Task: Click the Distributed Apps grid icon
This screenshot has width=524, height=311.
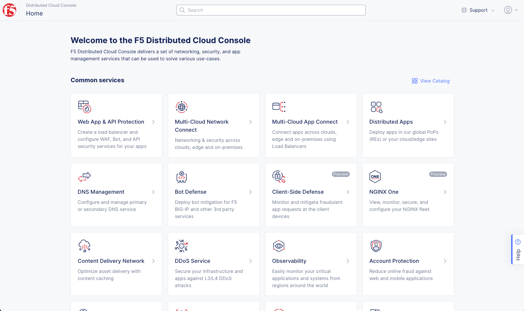Action: [376, 107]
